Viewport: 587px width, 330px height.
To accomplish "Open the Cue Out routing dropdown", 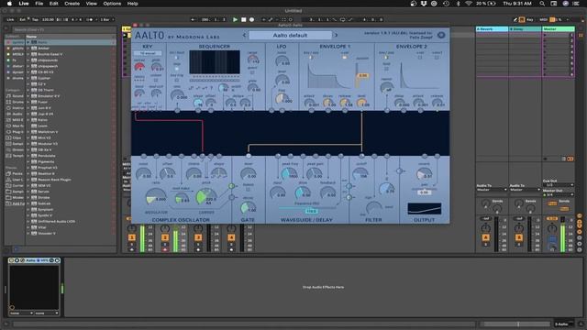I will pos(559,185).
